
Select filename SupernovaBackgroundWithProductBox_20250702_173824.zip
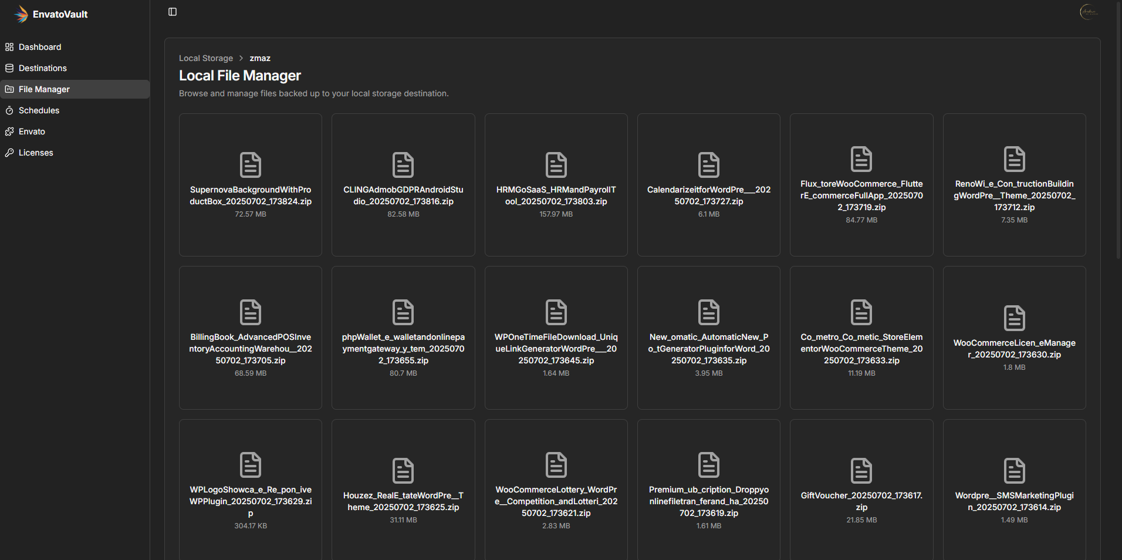point(251,195)
